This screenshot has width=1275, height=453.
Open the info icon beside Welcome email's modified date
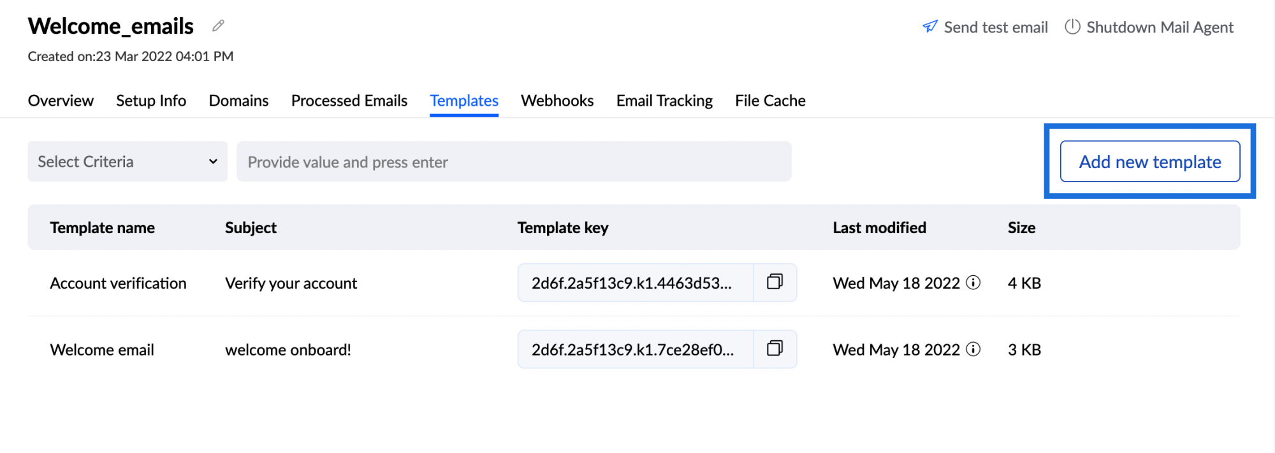[x=973, y=350]
